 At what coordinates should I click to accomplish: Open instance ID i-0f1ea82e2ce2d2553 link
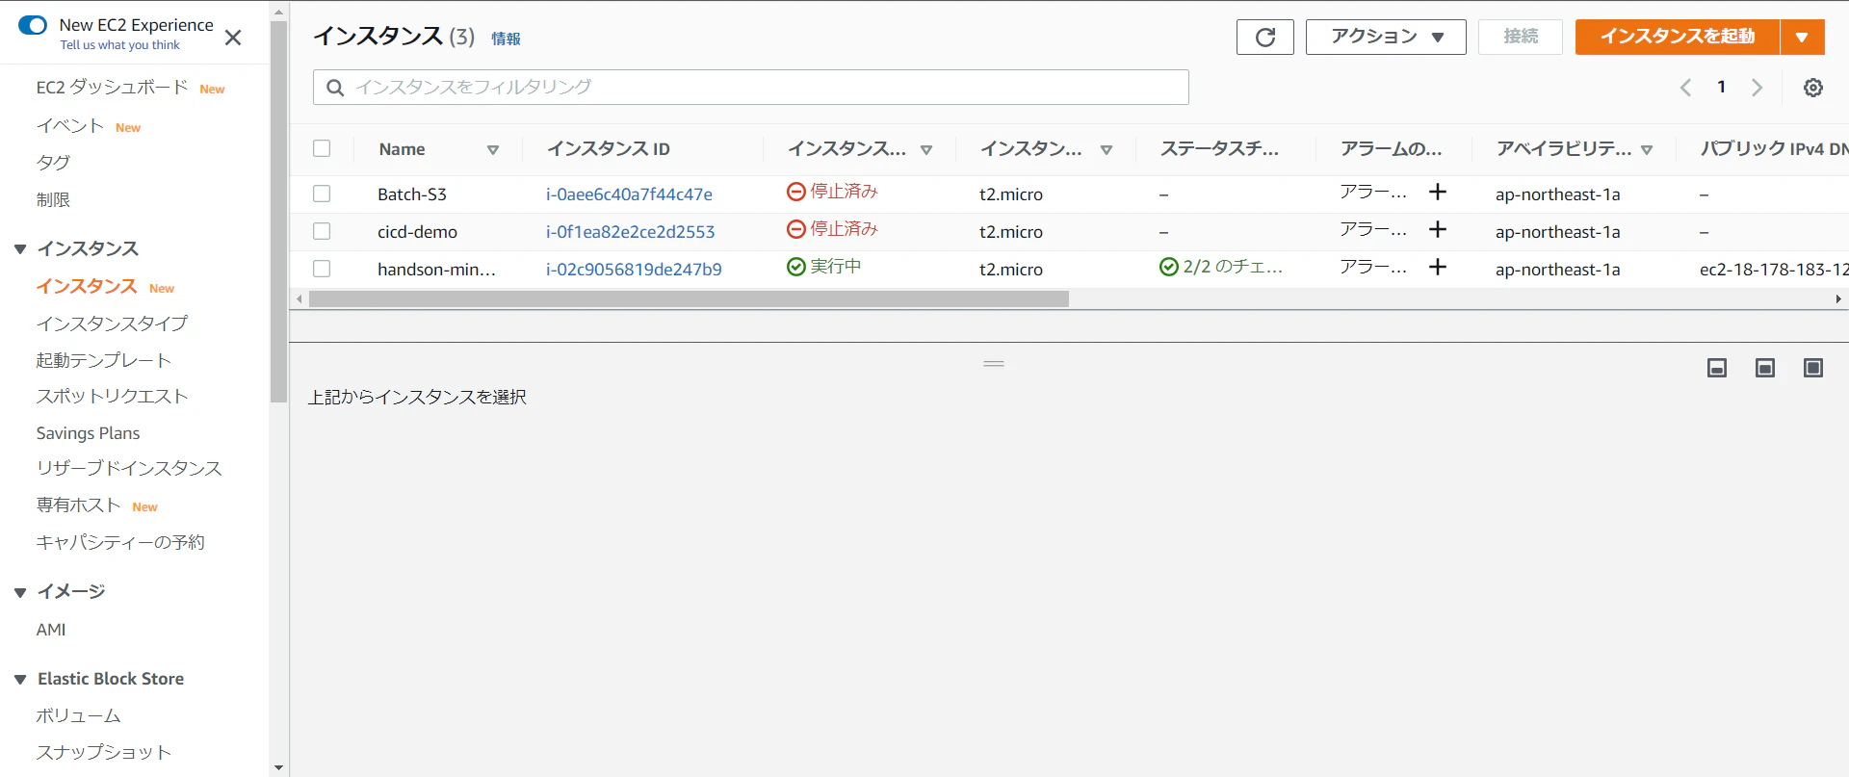click(630, 231)
